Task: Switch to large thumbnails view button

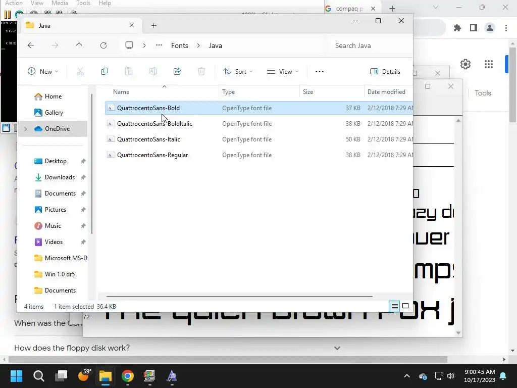Action: (x=405, y=307)
